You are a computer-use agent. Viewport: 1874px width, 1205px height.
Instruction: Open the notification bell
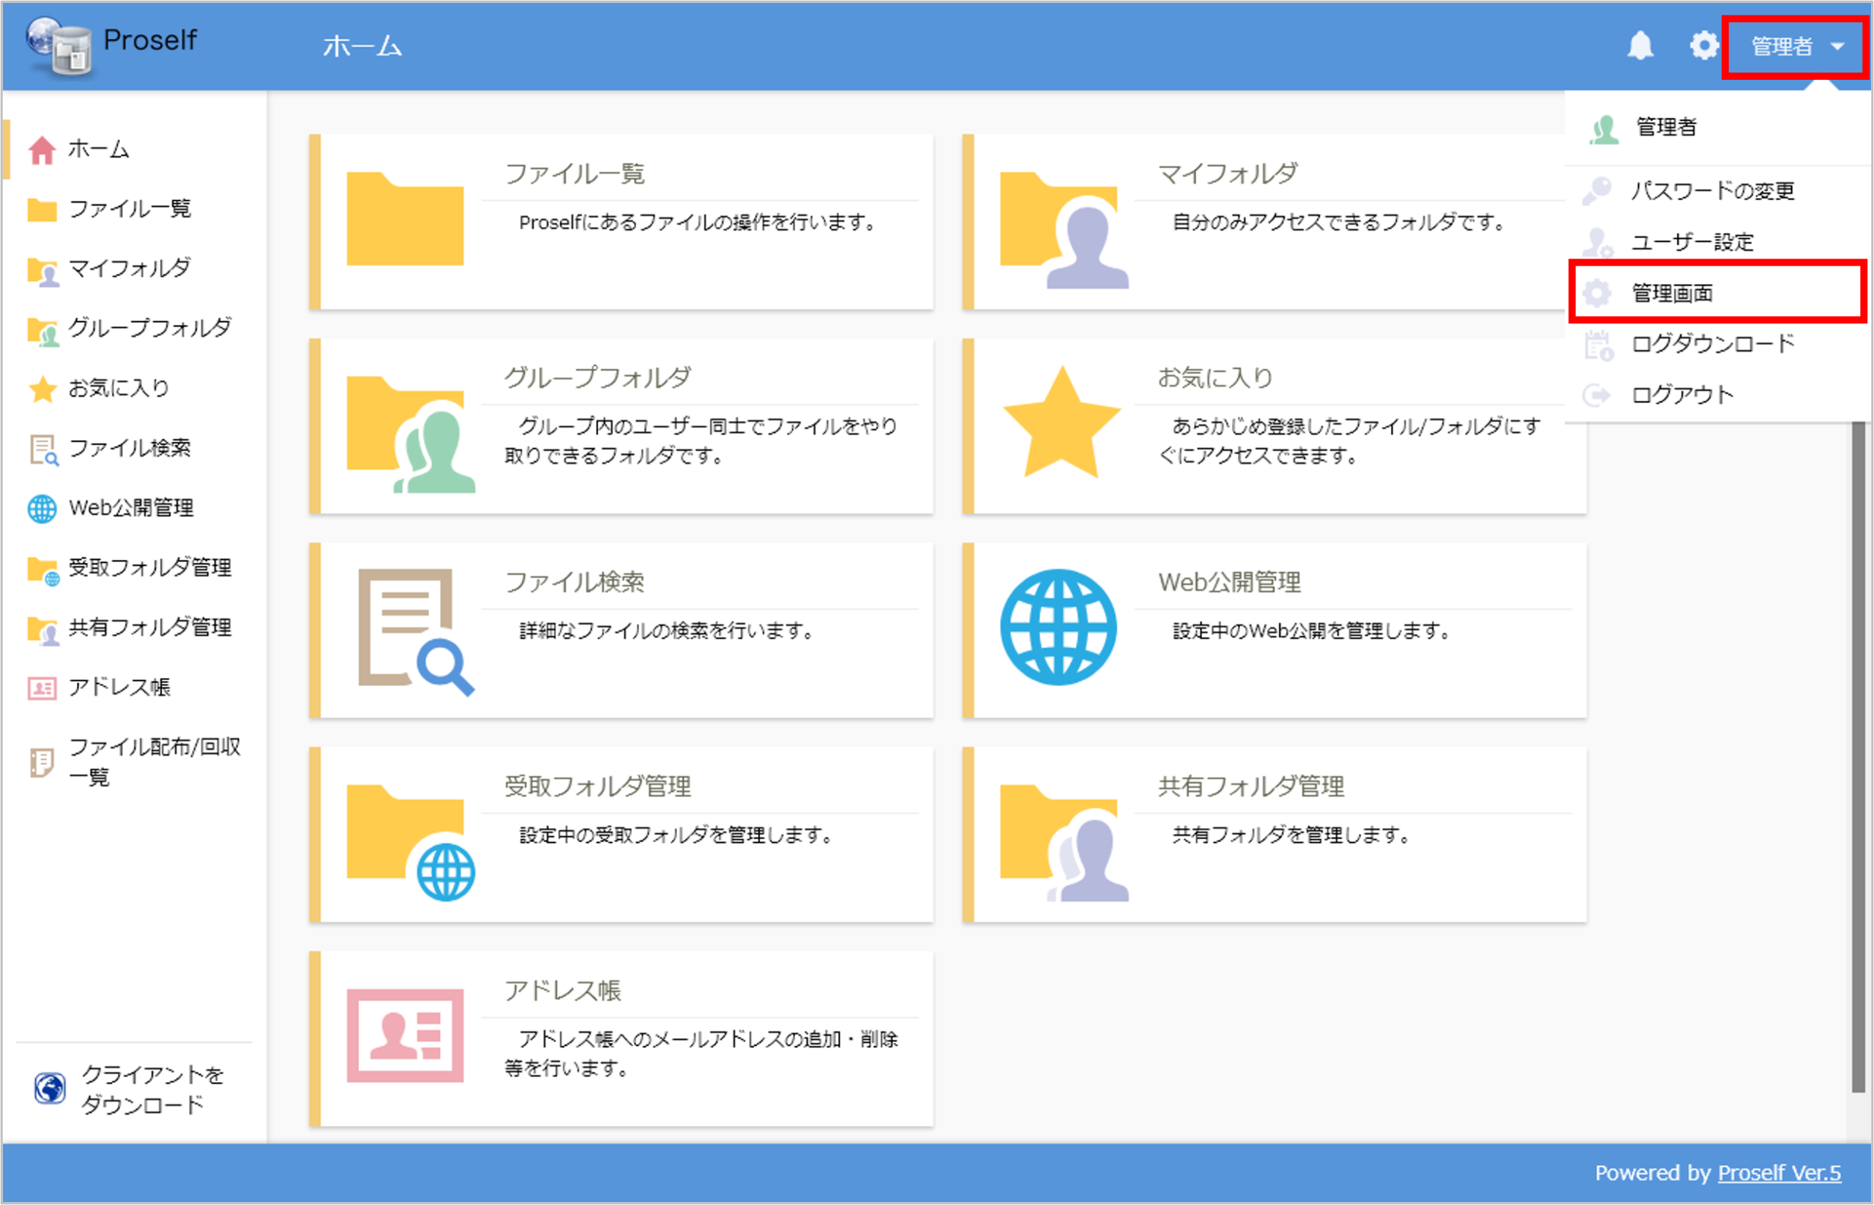[x=1642, y=45]
